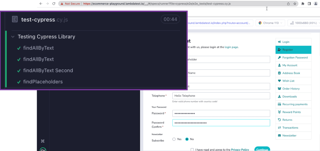Click the Recurring payments card icon

click(x=279, y=104)
